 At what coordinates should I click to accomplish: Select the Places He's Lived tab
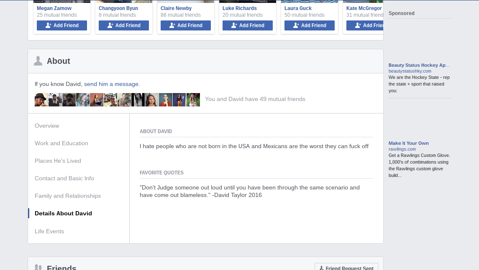point(58,161)
